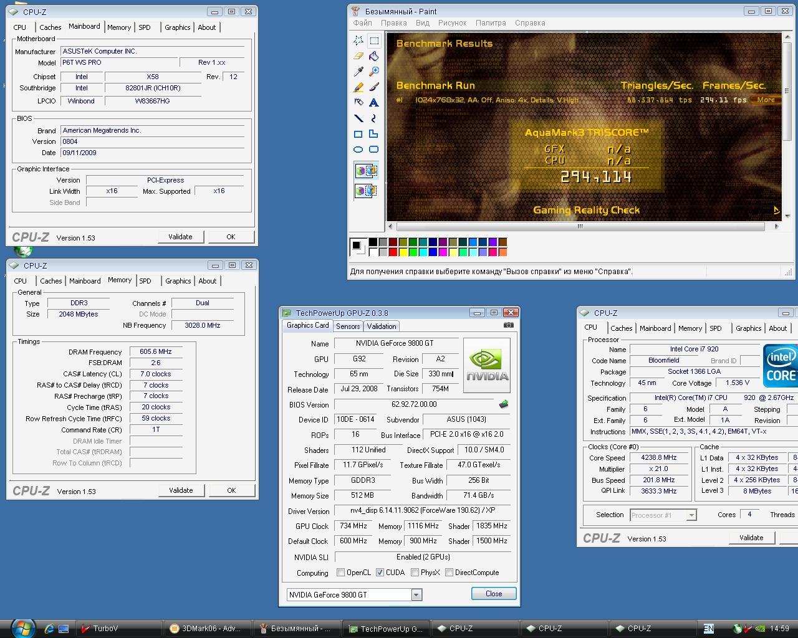Open the Правка menu in Paint
The height and width of the screenshot is (638, 798).
coord(394,23)
